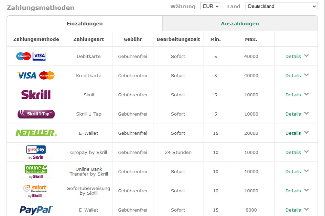Expand the Debitkarte row chevron

tap(306, 56)
